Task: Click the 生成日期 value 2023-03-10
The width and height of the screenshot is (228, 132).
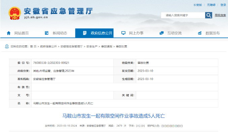Action: (145, 79)
